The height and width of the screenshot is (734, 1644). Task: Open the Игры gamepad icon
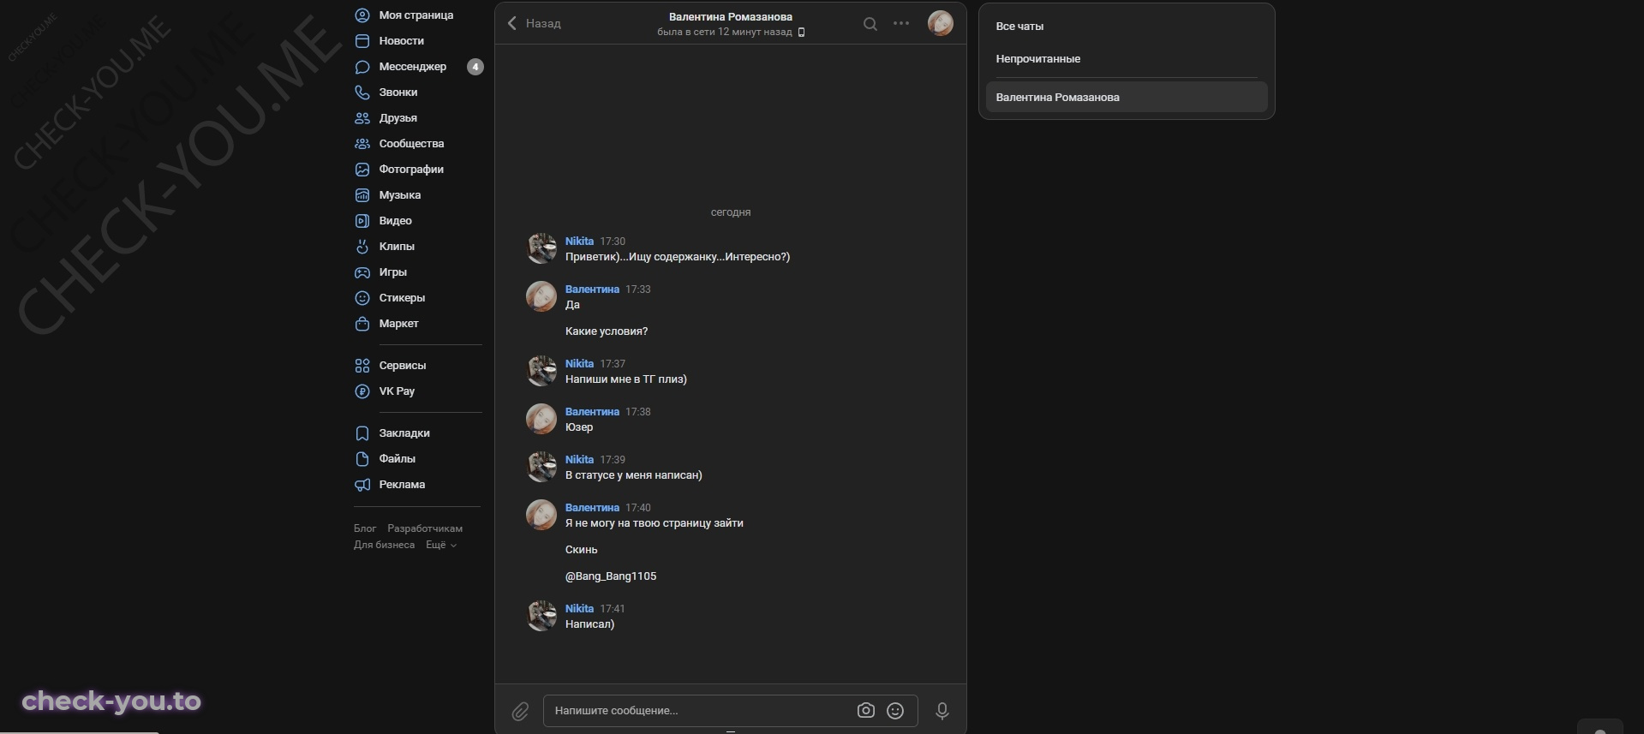362,272
